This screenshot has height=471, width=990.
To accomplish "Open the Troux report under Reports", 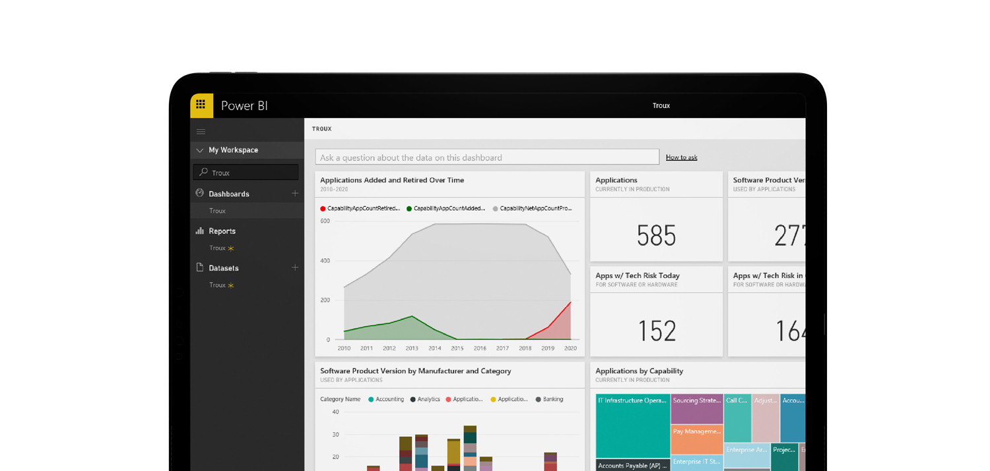I will click(217, 248).
